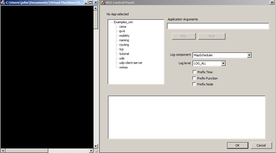The height and width of the screenshot is (153, 276).
Task: Enable the Prefix Time checkbox
Action: click(x=195, y=72)
